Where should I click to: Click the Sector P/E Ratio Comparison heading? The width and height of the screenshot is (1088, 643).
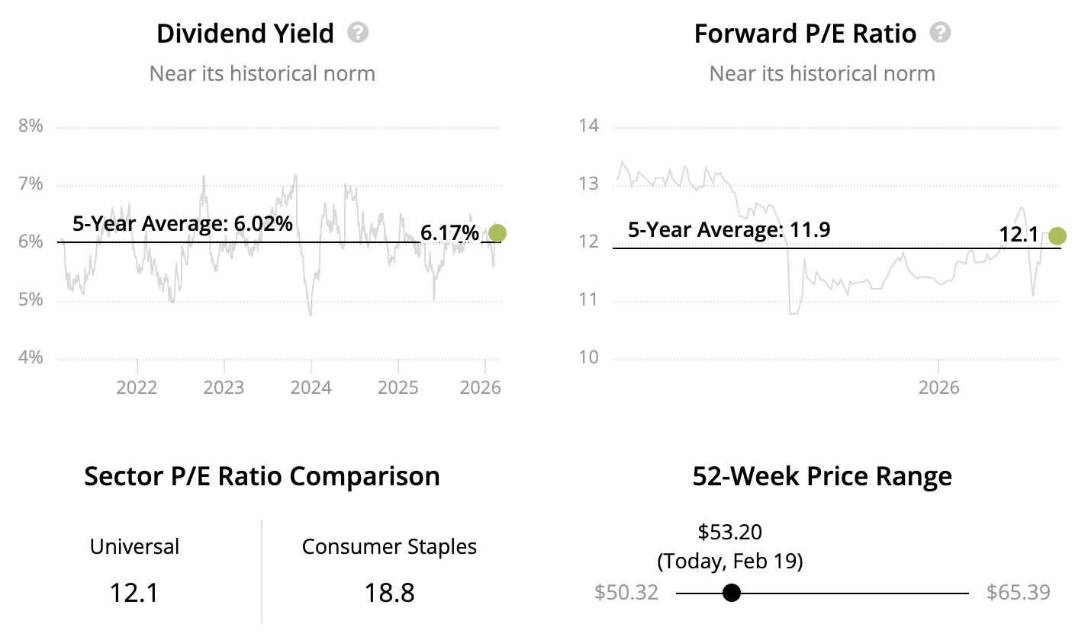tap(262, 476)
